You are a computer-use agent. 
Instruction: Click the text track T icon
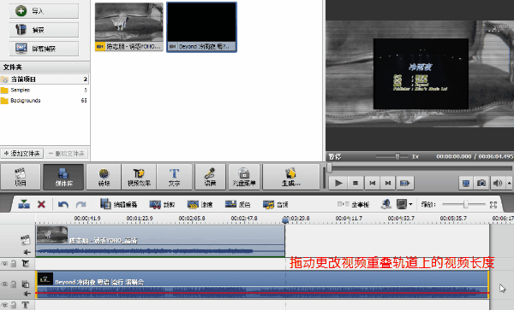pyautogui.click(x=25, y=305)
